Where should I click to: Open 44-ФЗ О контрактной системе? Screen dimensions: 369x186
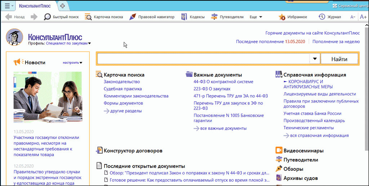click(223, 82)
